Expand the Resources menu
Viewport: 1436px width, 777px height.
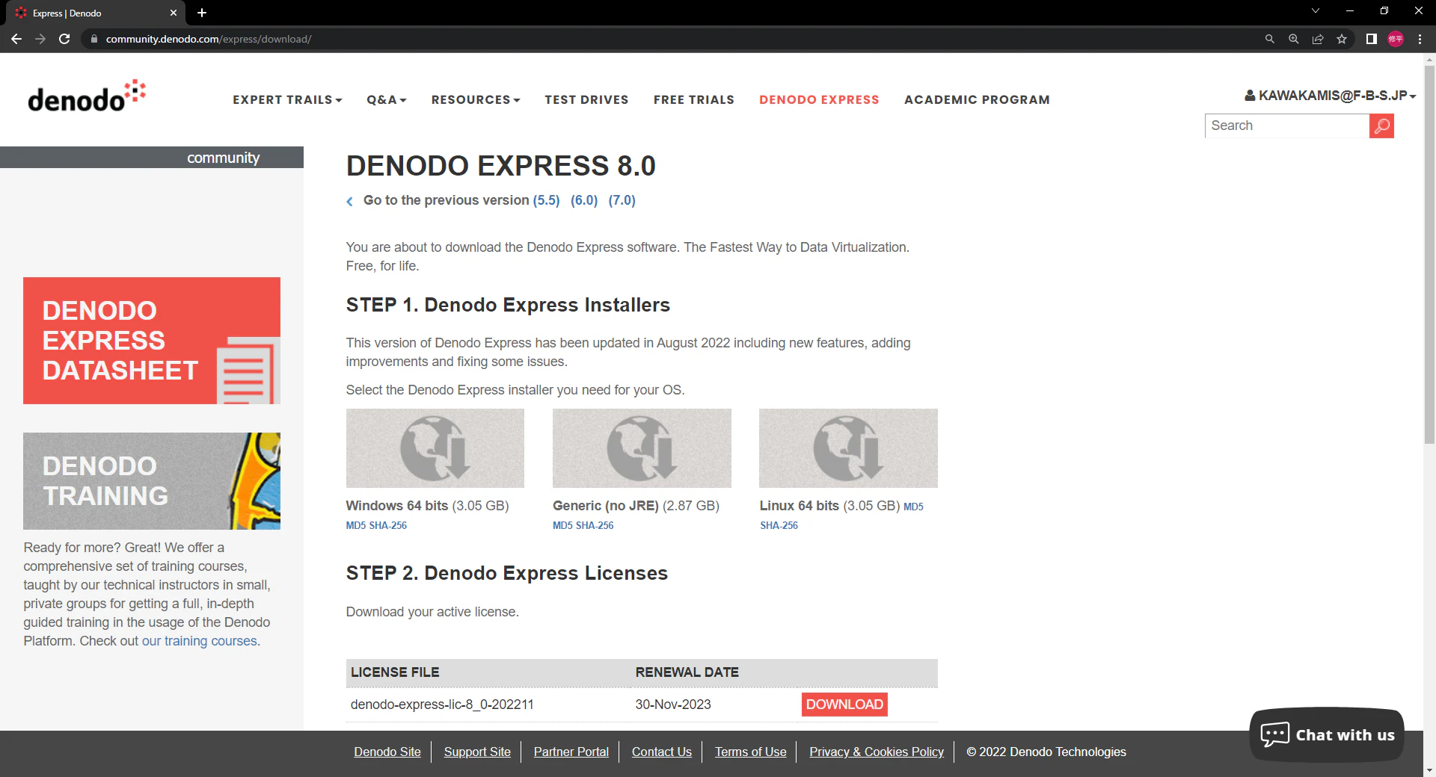pos(476,100)
